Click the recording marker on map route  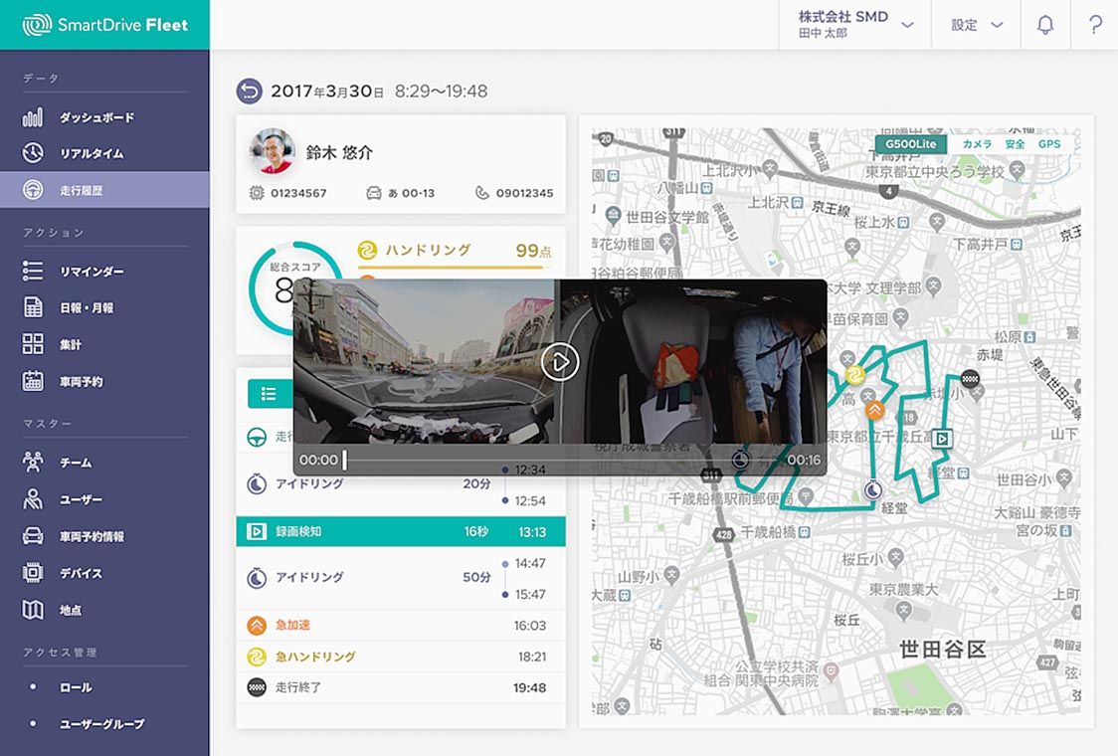pos(943,438)
